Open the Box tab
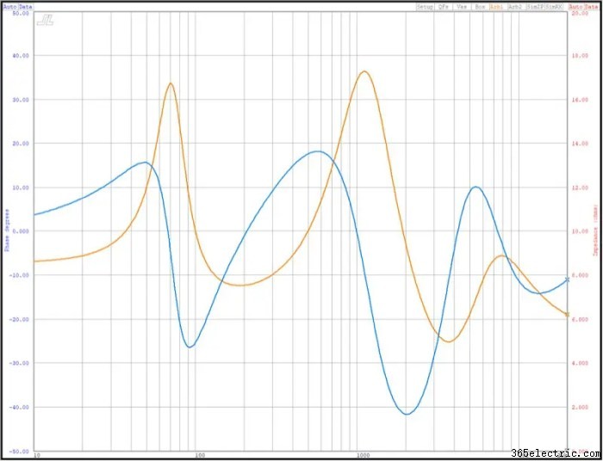603x461 pixels. pyautogui.click(x=480, y=7)
